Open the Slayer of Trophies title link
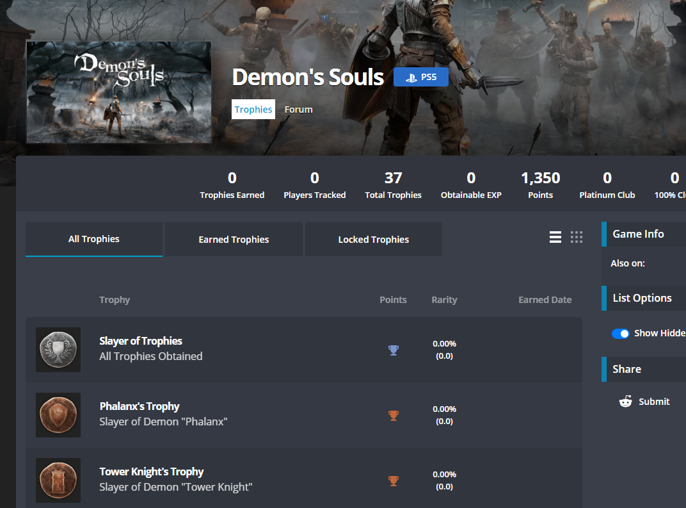686x508 pixels. (x=140, y=341)
